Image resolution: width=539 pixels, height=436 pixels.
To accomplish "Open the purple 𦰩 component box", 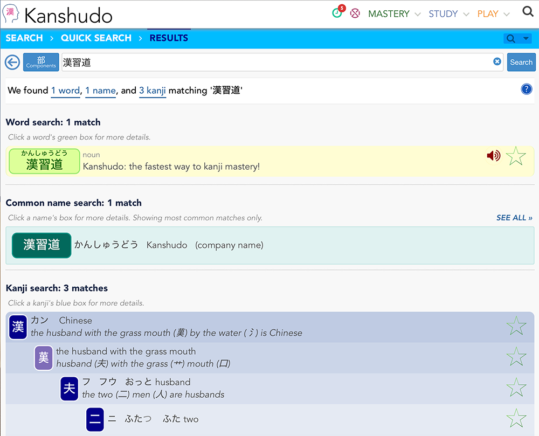I will pyautogui.click(x=44, y=358).
